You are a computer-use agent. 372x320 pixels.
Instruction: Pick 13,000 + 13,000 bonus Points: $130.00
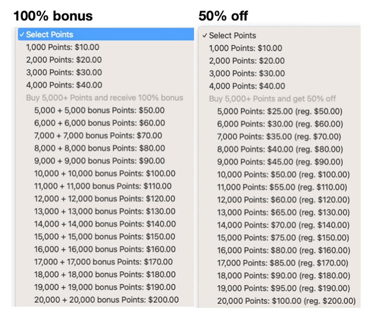(105, 211)
